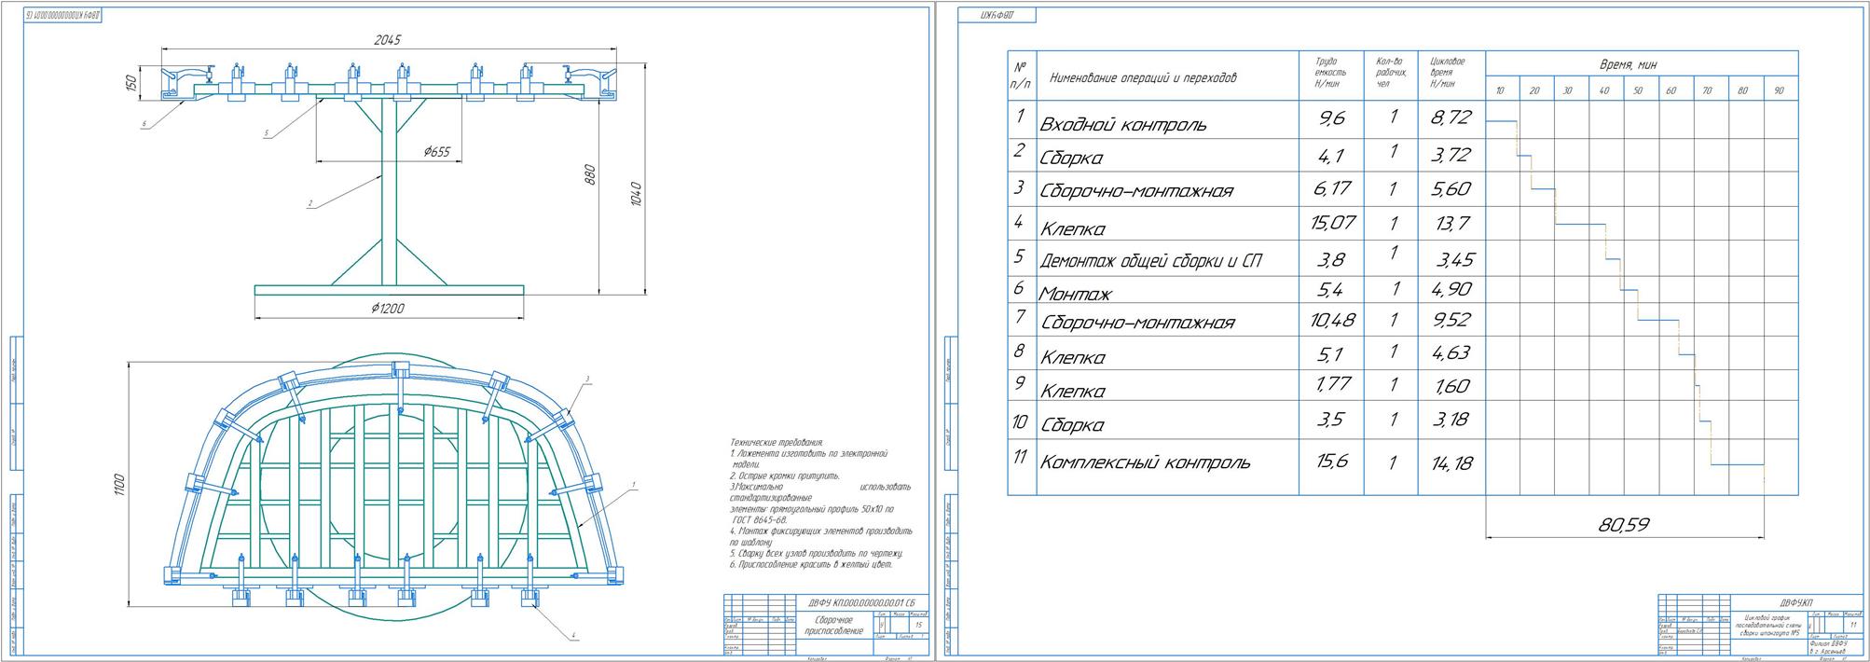The image size is (1870, 662).
Task: Click row number 5 in the table
Action: (1020, 255)
